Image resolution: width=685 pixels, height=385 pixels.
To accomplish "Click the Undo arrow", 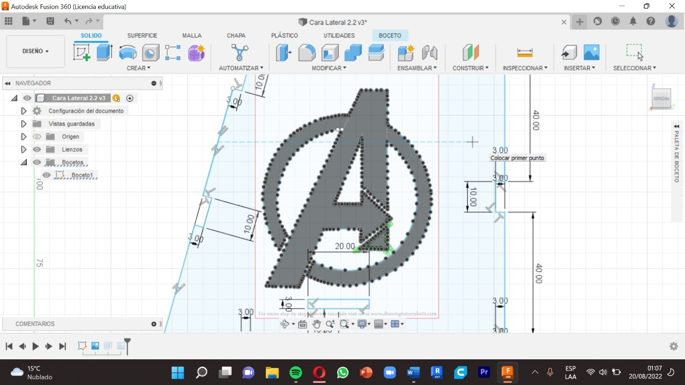I will tap(68, 21).
